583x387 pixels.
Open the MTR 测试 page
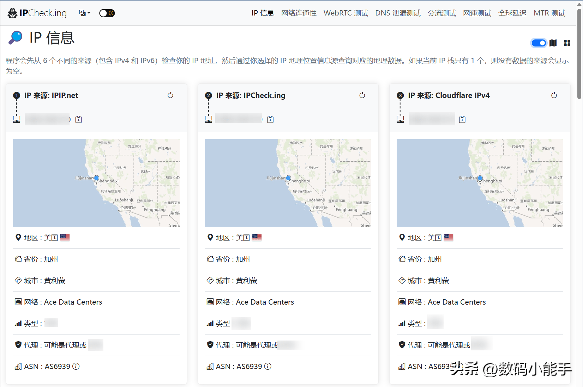click(x=549, y=13)
